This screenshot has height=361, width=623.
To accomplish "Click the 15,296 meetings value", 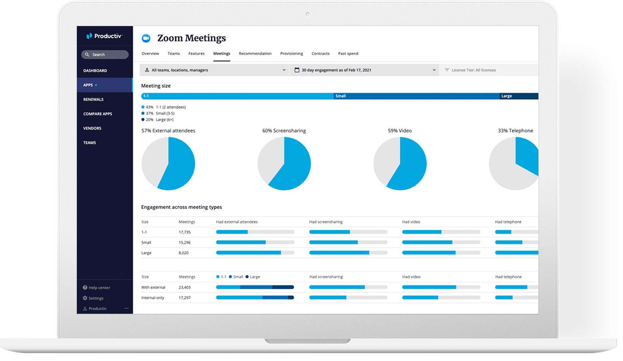I will pyautogui.click(x=184, y=243).
